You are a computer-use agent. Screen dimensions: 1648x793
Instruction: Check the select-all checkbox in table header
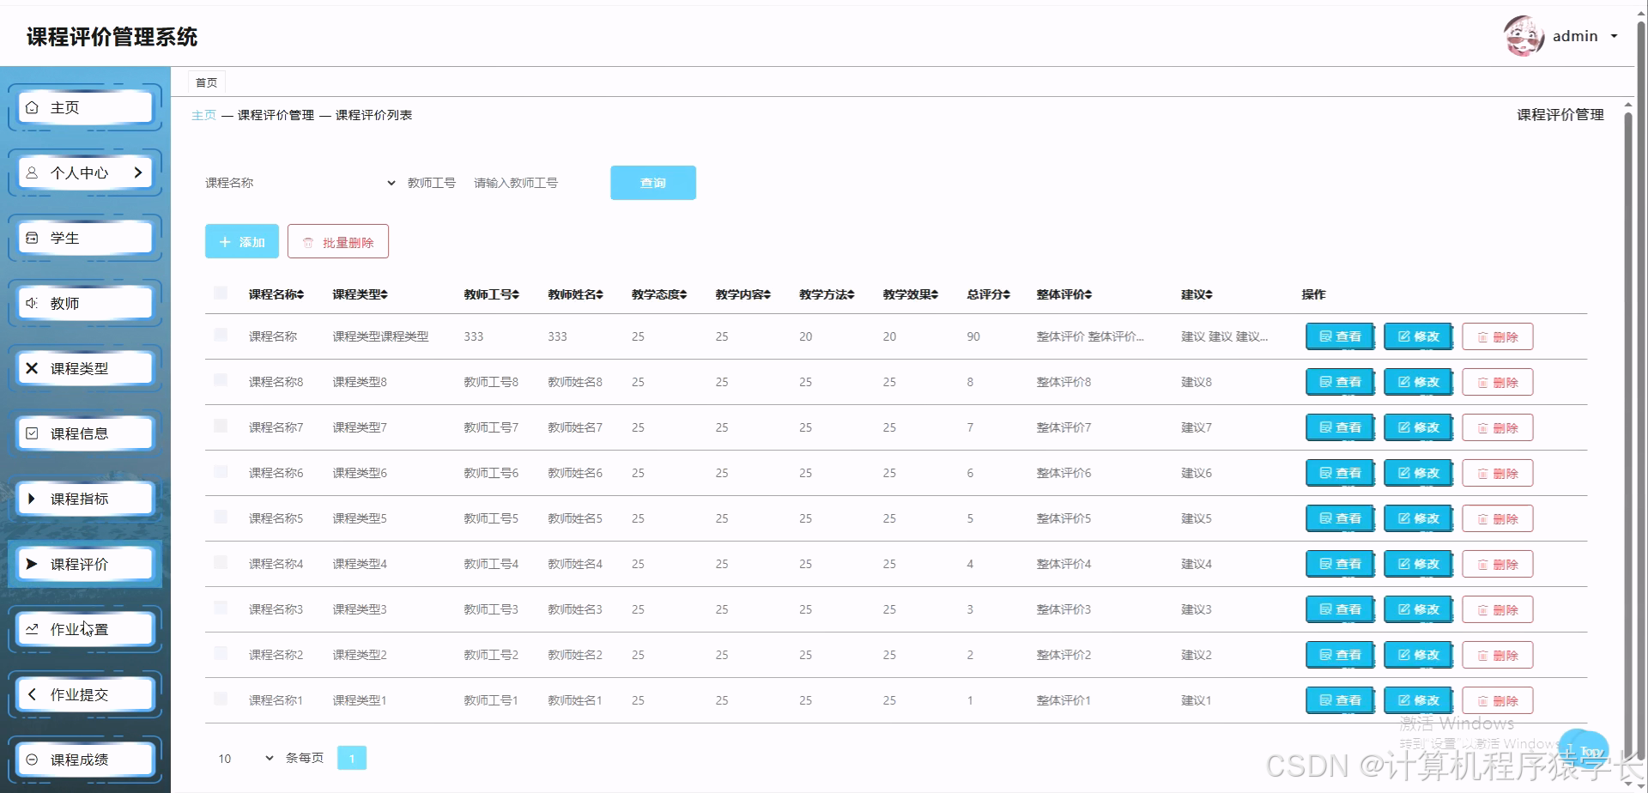221,292
